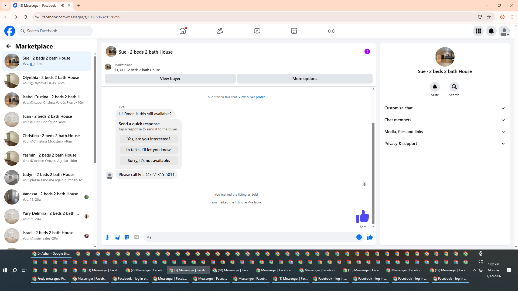
Task: Open the sticker picker icon
Action: (127, 237)
